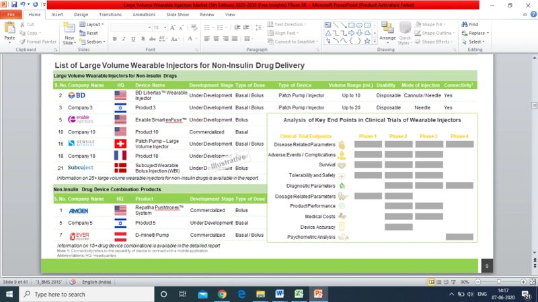Image resolution: width=538 pixels, height=302 pixels.
Task: Open the font size dropdown
Action: (165, 28)
